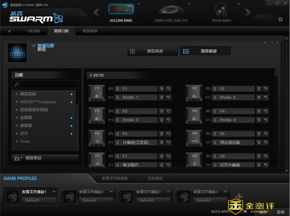
Task: Click the 取消 cancel button
Action: (x=280, y=211)
